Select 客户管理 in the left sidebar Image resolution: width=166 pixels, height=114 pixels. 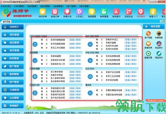13,66
